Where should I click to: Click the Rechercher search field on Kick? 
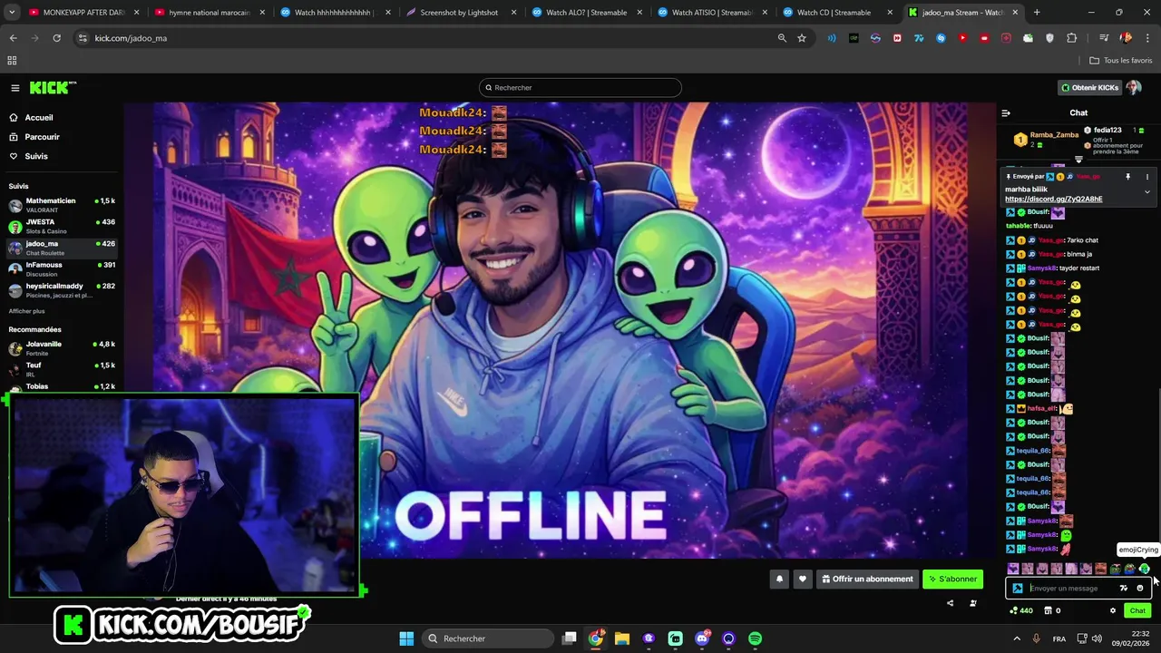pos(580,88)
